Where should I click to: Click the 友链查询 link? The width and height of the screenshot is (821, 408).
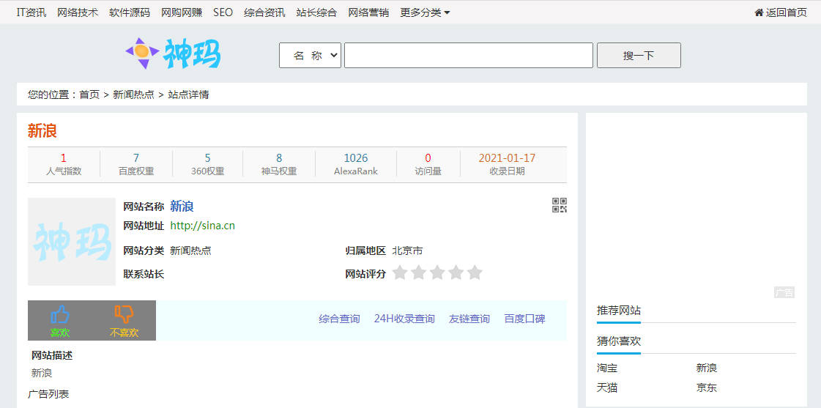pyautogui.click(x=469, y=319)
